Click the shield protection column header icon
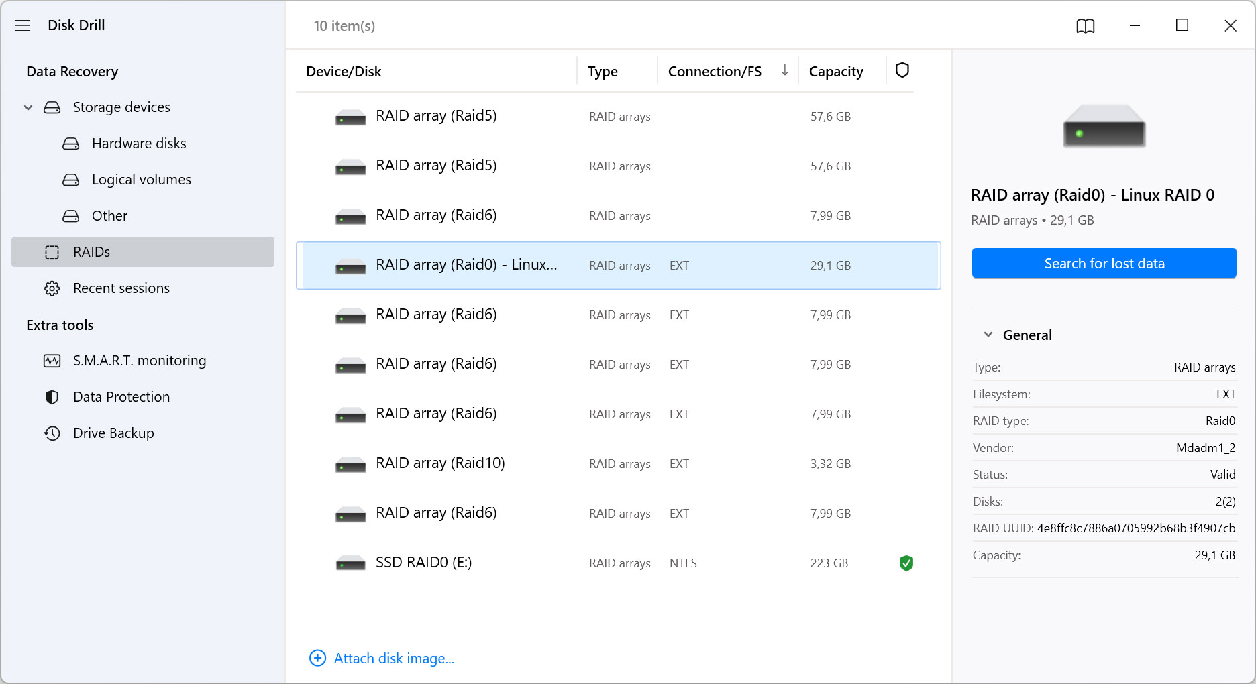The height and width of the screenshot is (684, 1256). point(902,70)
